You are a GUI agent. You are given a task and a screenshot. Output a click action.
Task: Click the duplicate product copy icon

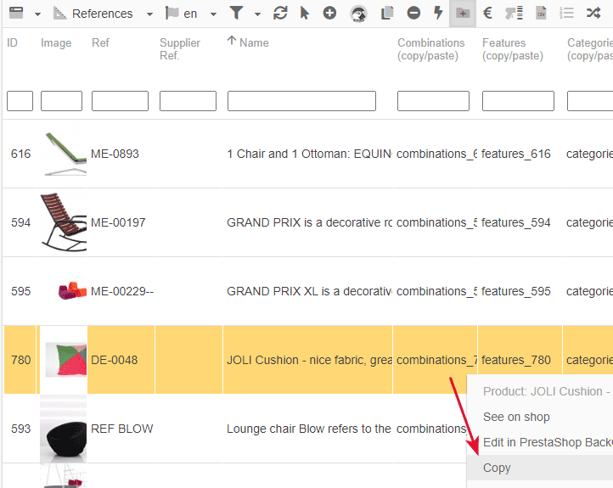(x=387, y=14)
